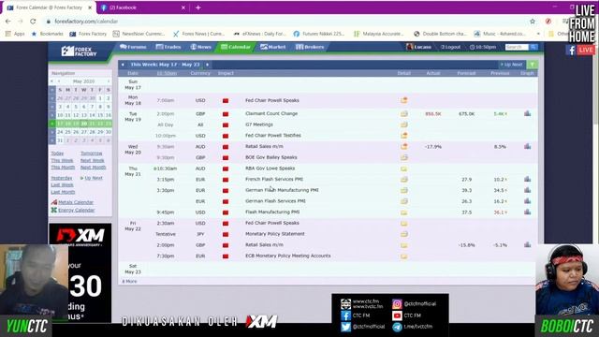
Task: Open graph for USD Flash Manufacturing PMI
Action: click(x=527, y=212)
